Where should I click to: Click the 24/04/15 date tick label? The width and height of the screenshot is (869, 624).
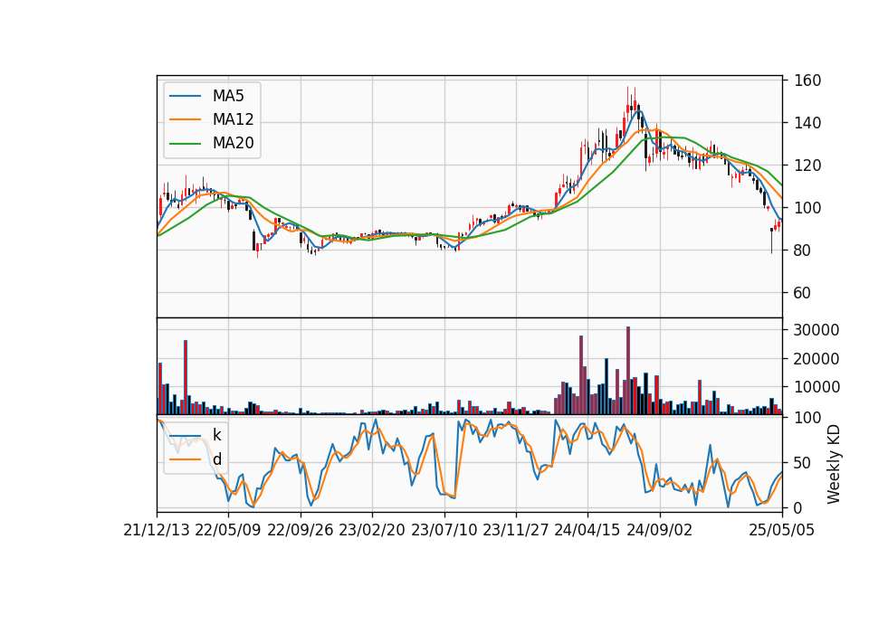point(587,530)
